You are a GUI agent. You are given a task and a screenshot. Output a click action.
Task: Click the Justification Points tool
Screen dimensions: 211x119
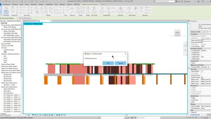(102, 10)
